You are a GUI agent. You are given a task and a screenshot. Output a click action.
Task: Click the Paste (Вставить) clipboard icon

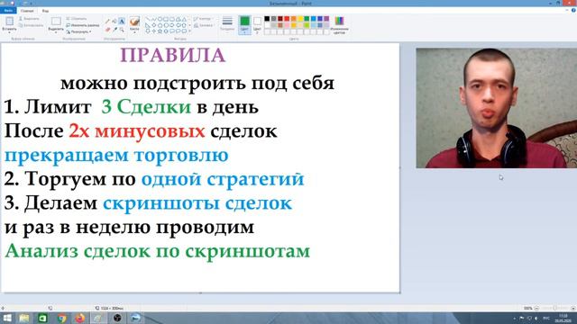click(x=9, y=21)
